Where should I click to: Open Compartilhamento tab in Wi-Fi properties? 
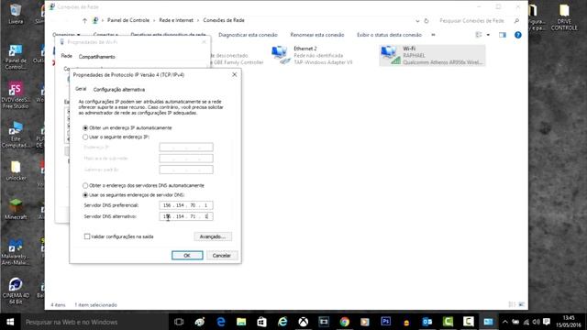tap(97, 57)
